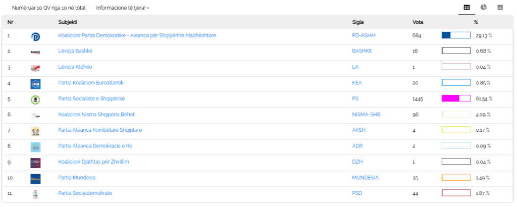Switch to the table view icon
The width and height of the screenshot is (517, 207).
[467, 8]
